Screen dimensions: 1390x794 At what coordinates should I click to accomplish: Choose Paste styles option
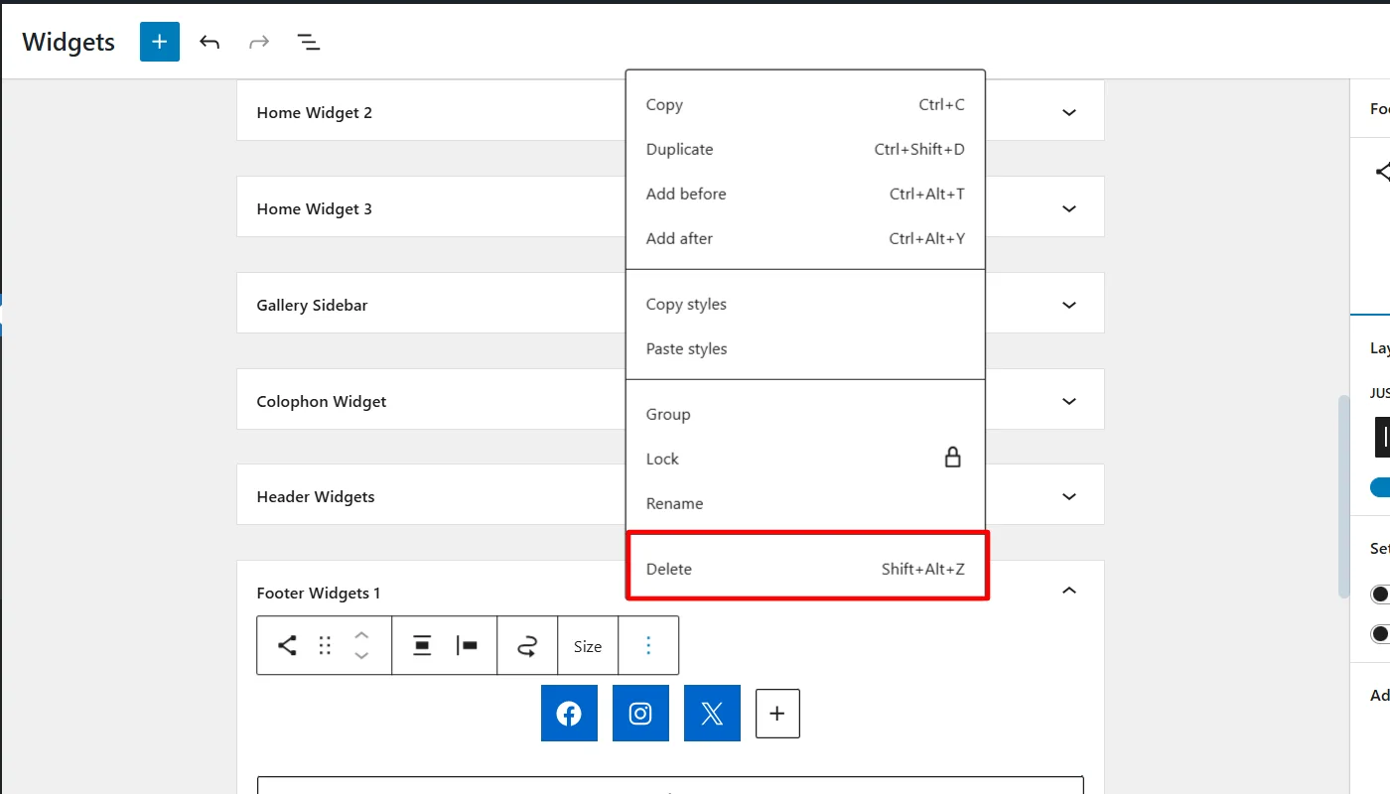pyautogui.click(x=805, y=348)
